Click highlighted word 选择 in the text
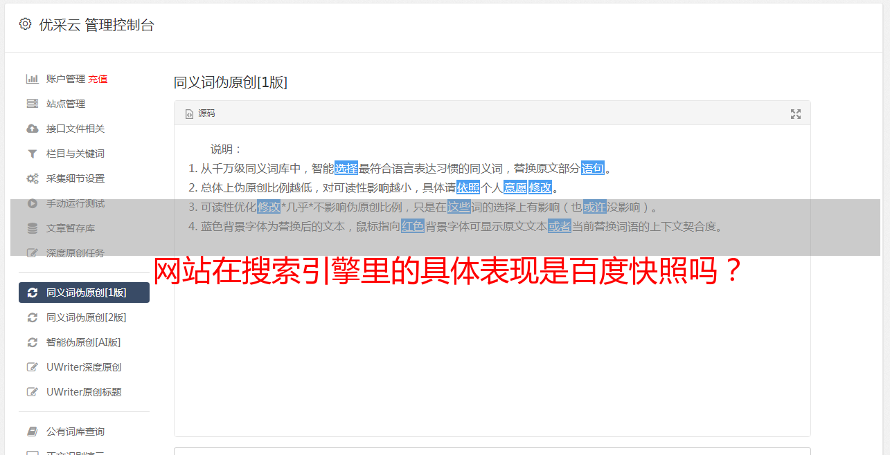 coord(346,168)
